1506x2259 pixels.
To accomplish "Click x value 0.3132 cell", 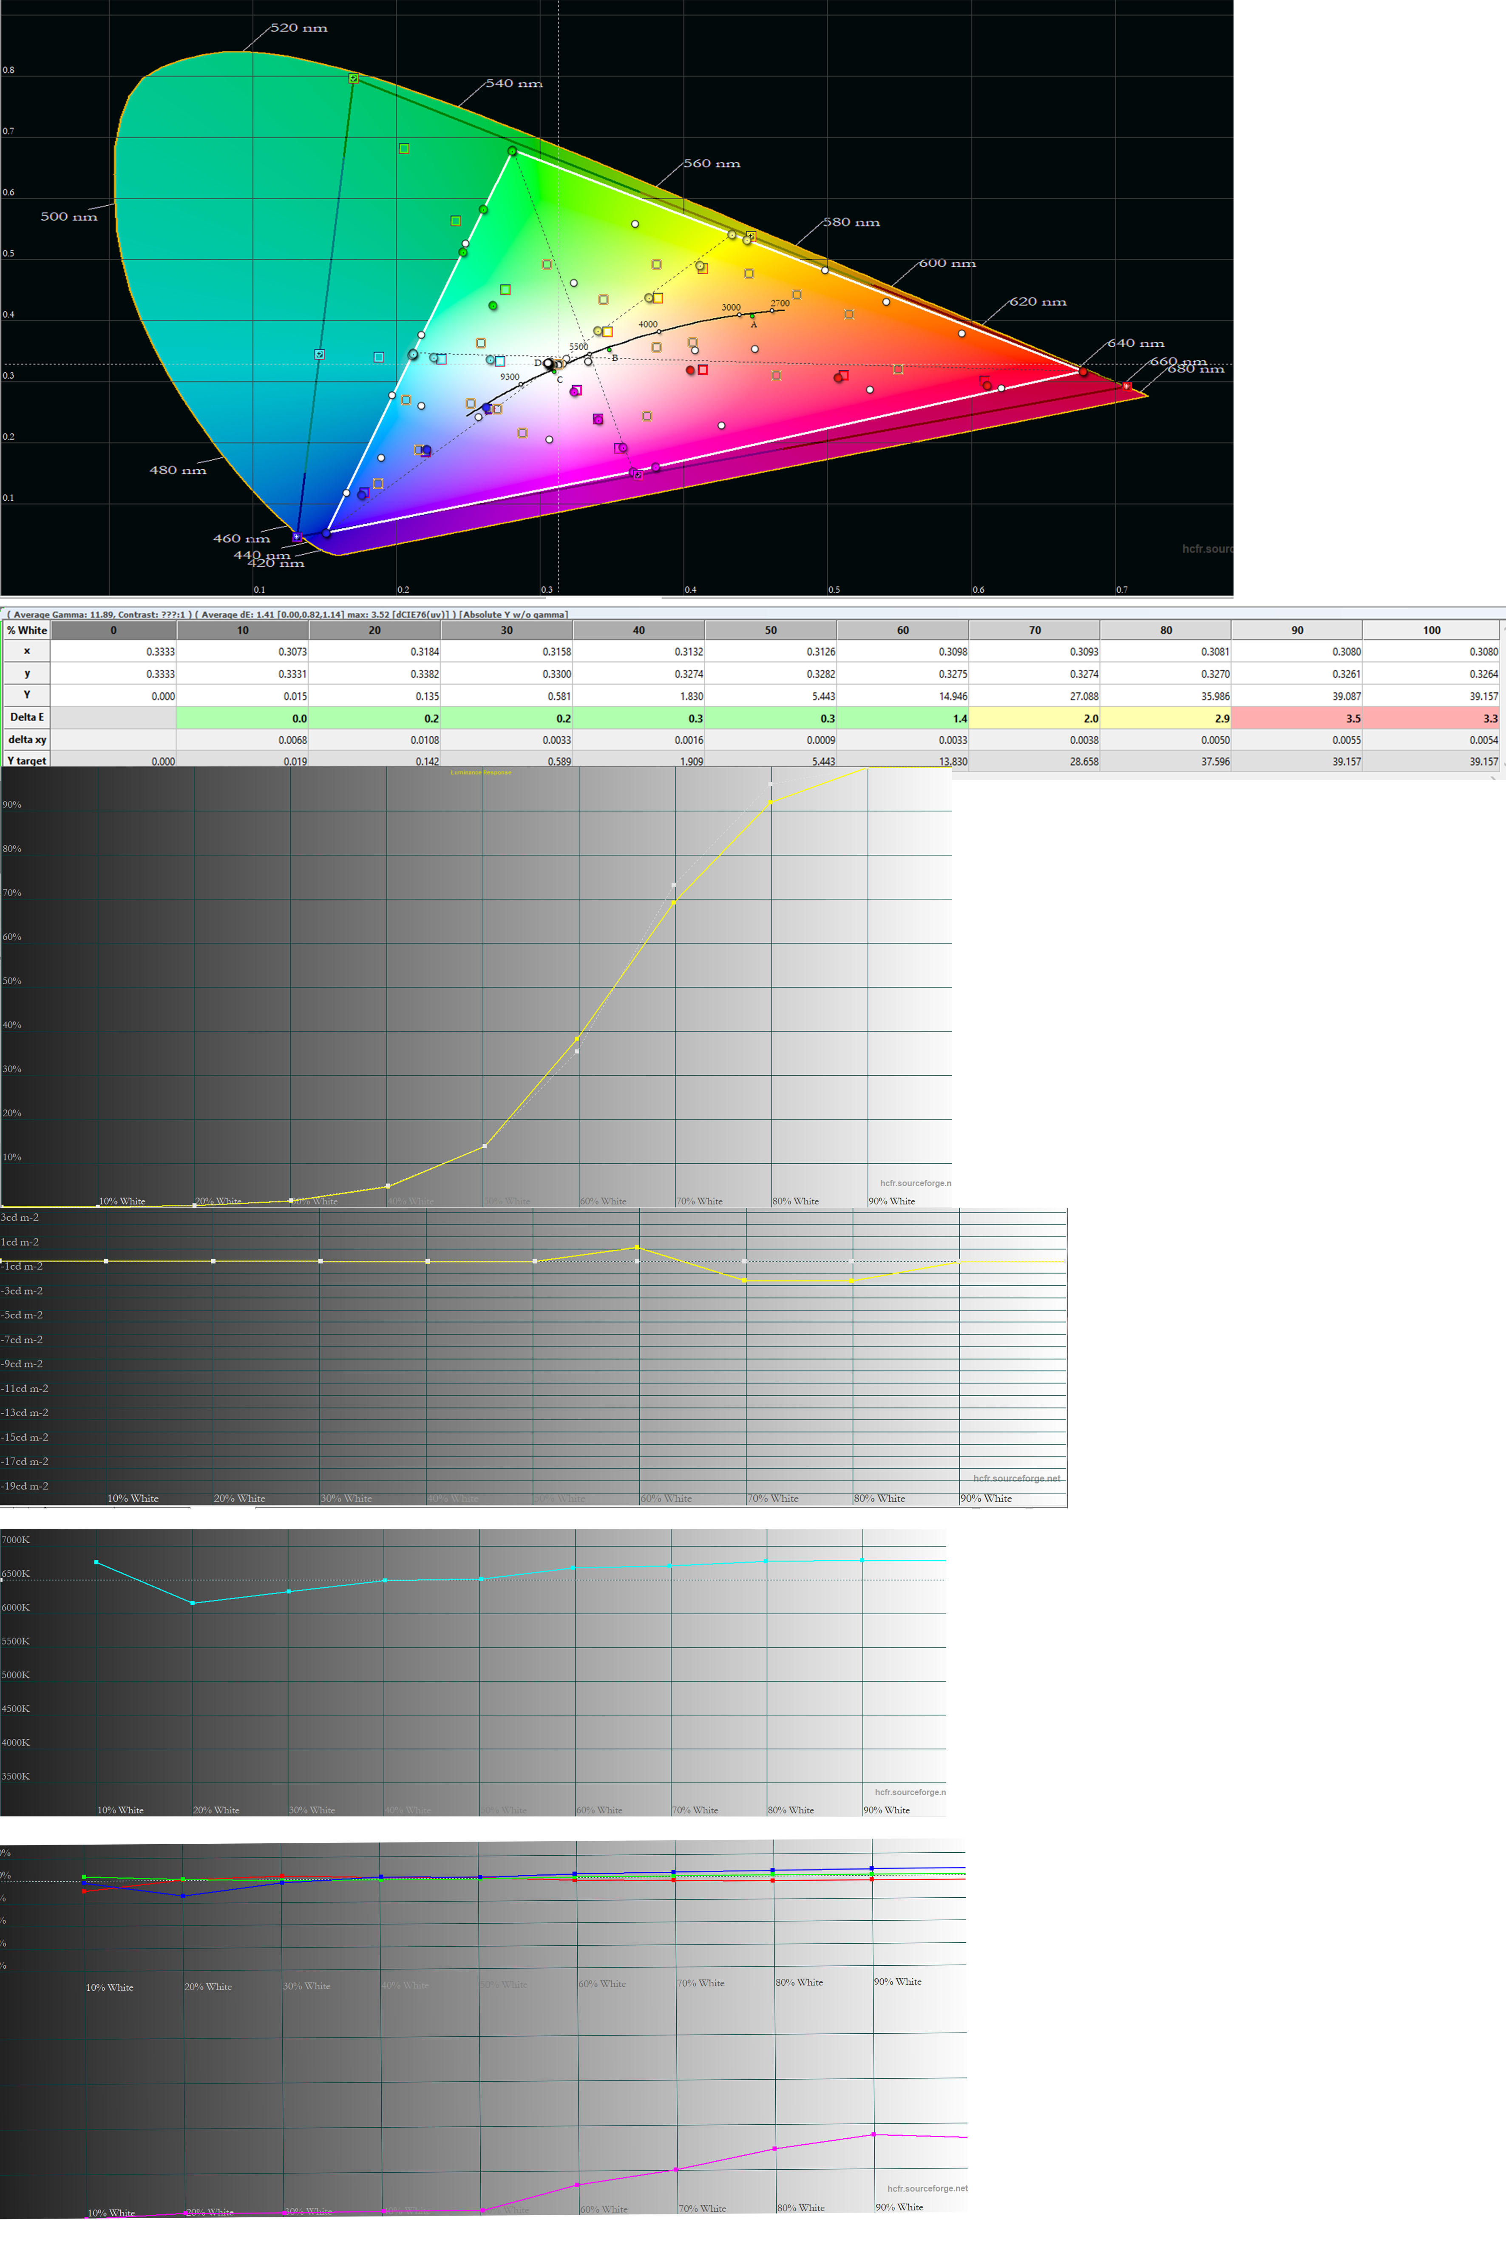I will [639, 651].
